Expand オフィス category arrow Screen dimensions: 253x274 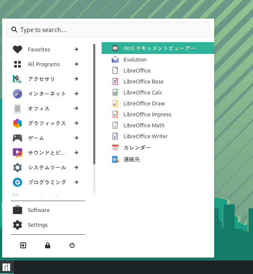(x=76, y=108)
